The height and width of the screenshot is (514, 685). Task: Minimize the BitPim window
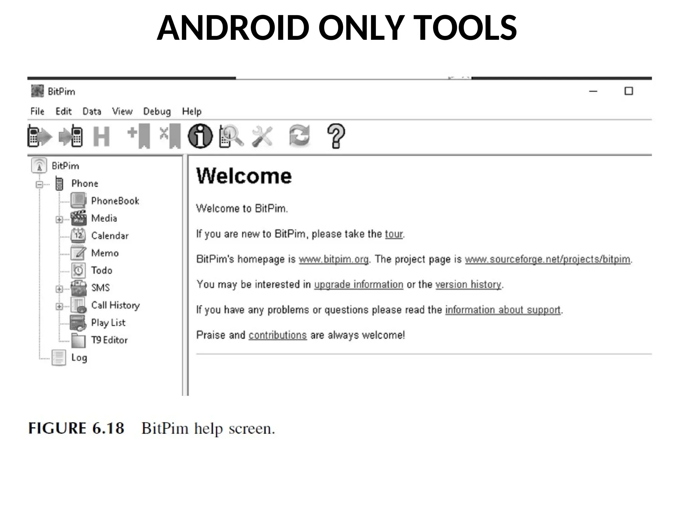(x=593, y=91)
